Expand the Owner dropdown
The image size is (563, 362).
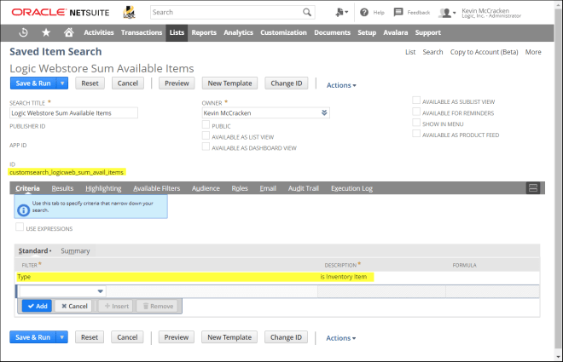(x=324, y=113)
